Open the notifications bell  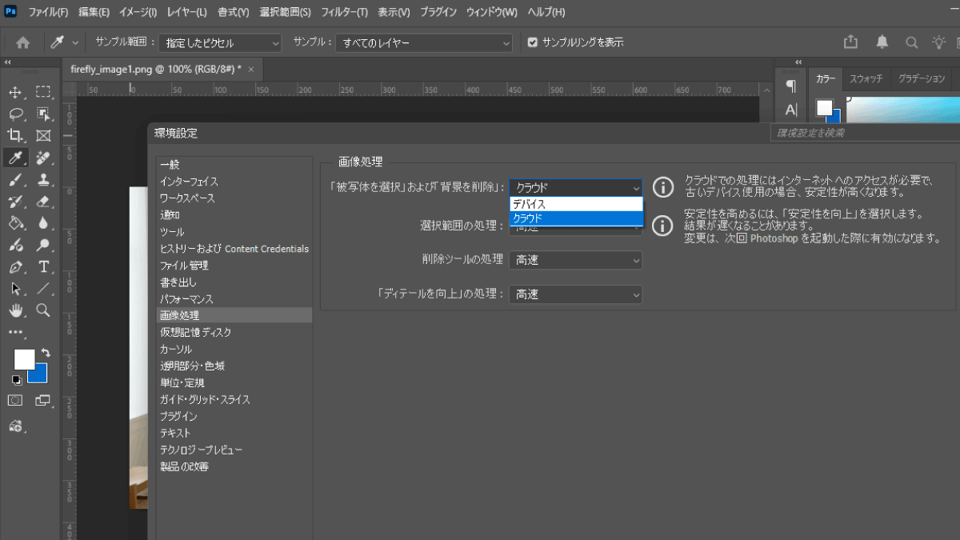point(882,42)
